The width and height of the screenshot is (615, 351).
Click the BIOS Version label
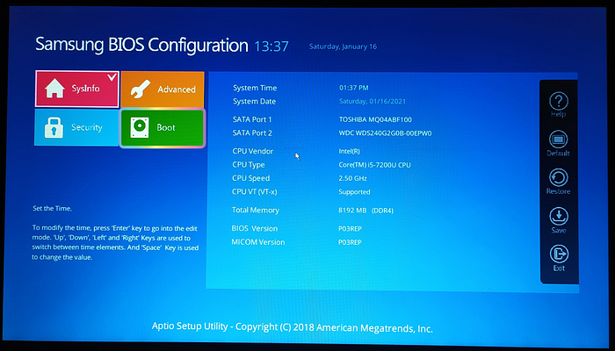[x=255, y=228]
